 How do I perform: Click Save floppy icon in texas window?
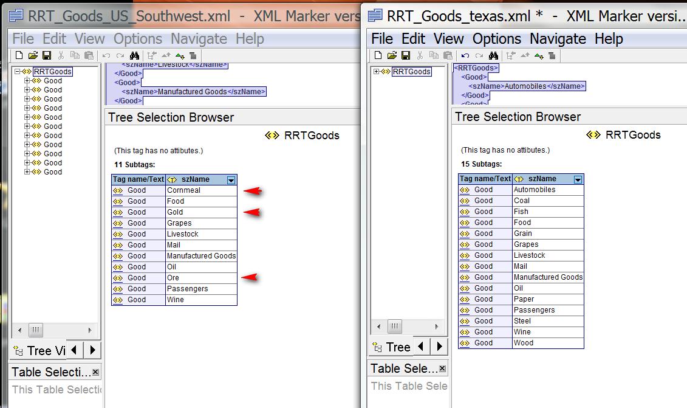point(406,55)
